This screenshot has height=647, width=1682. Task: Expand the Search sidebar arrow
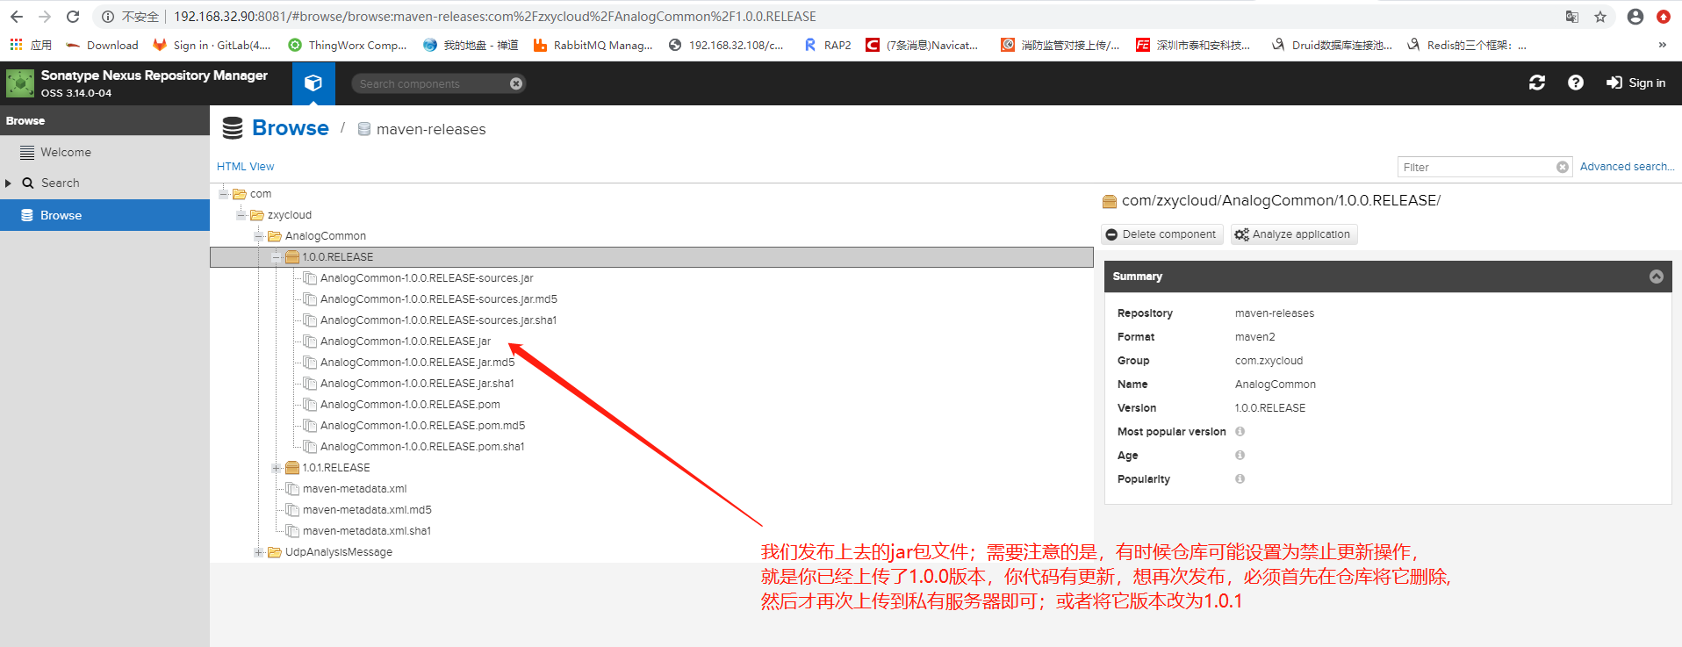pyautogui.click(x=8, y=183)
